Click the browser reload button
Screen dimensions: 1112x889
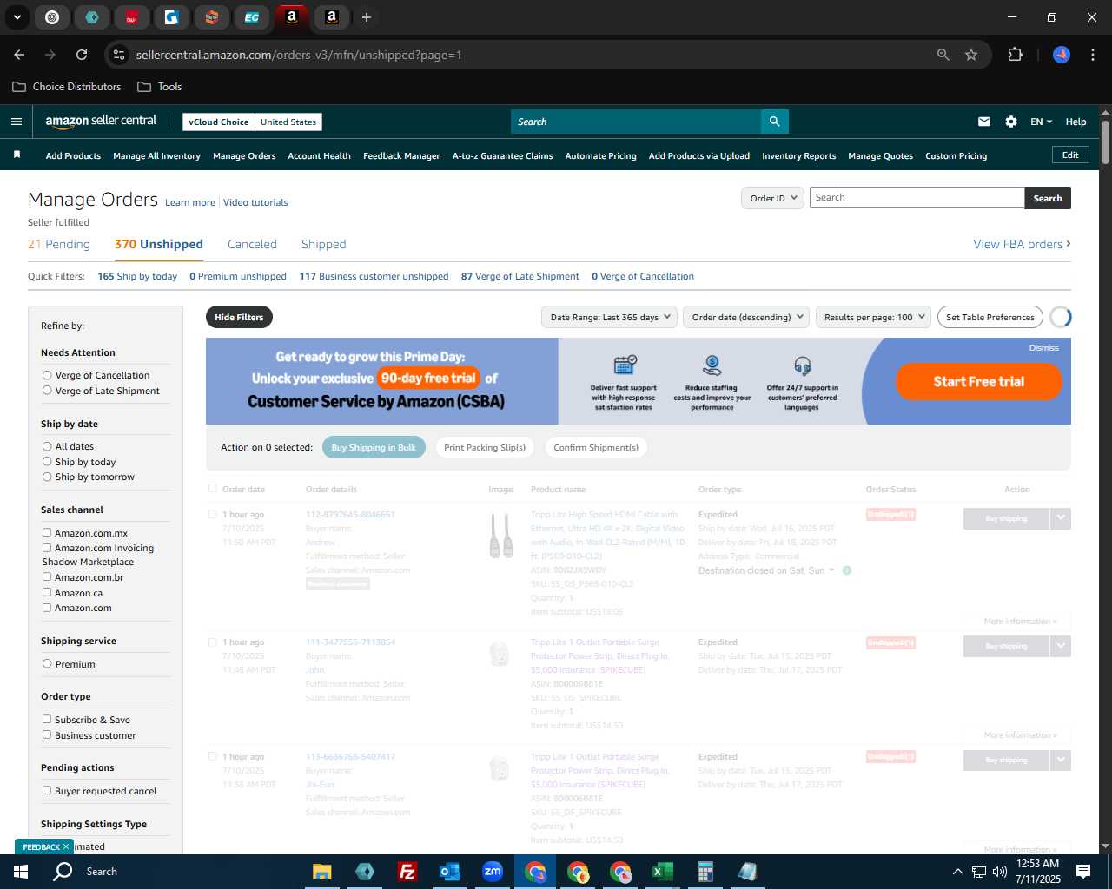coord(82,55)
